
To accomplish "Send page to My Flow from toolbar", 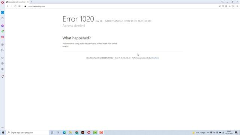I will (x=229, y=6).
